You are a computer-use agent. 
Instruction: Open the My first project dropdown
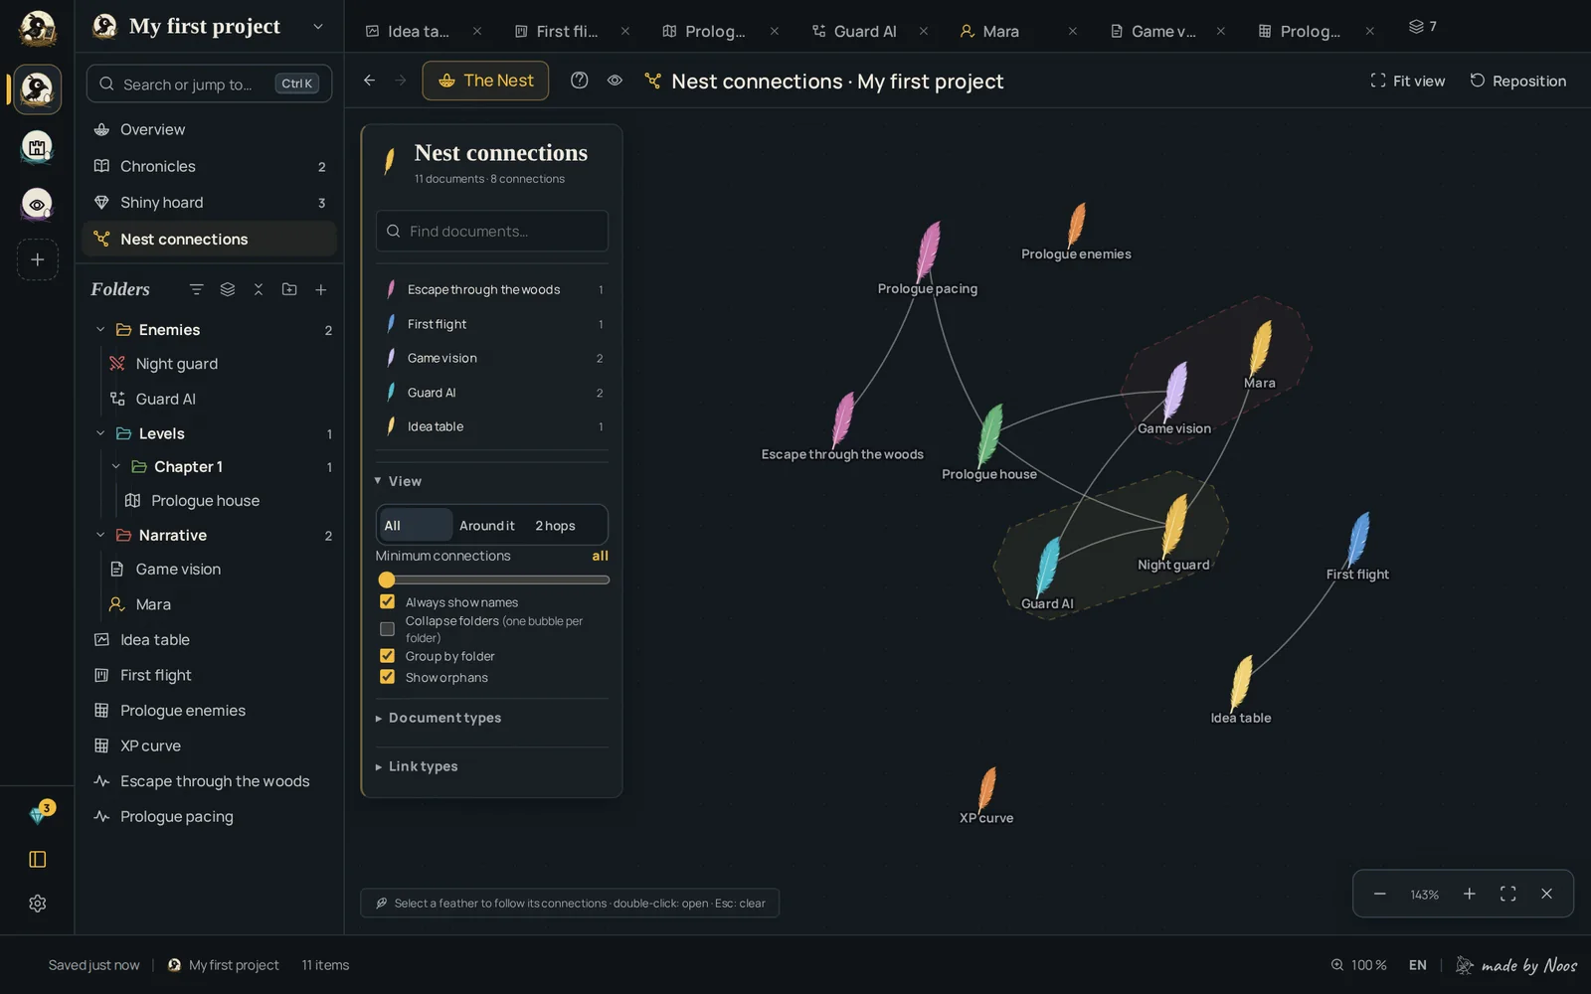point(318,27)
